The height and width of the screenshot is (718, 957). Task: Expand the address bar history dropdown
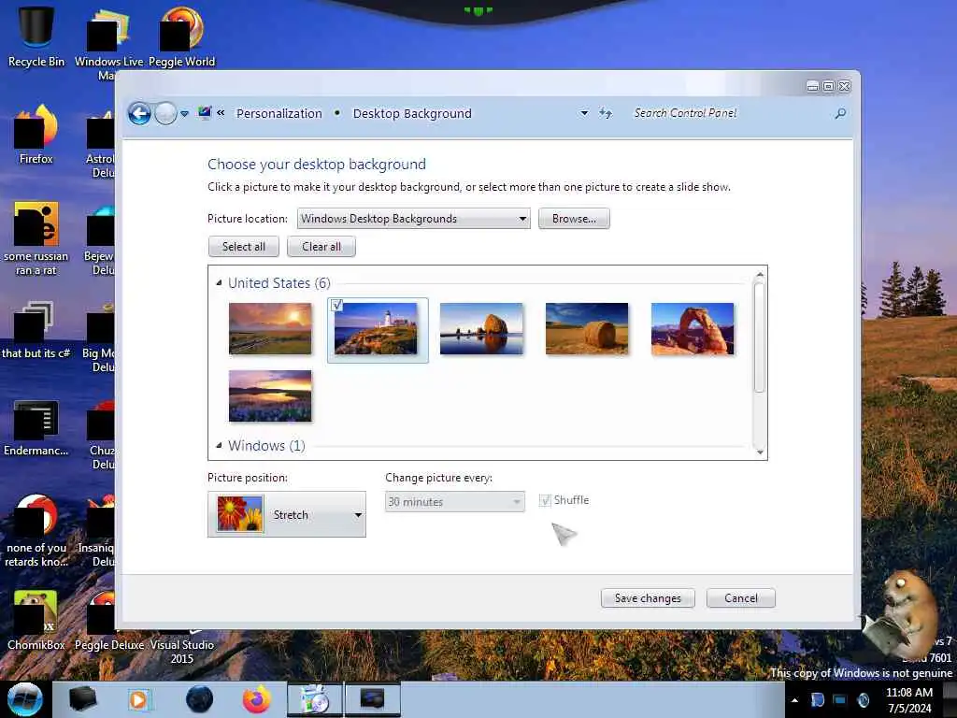point(584,113)
